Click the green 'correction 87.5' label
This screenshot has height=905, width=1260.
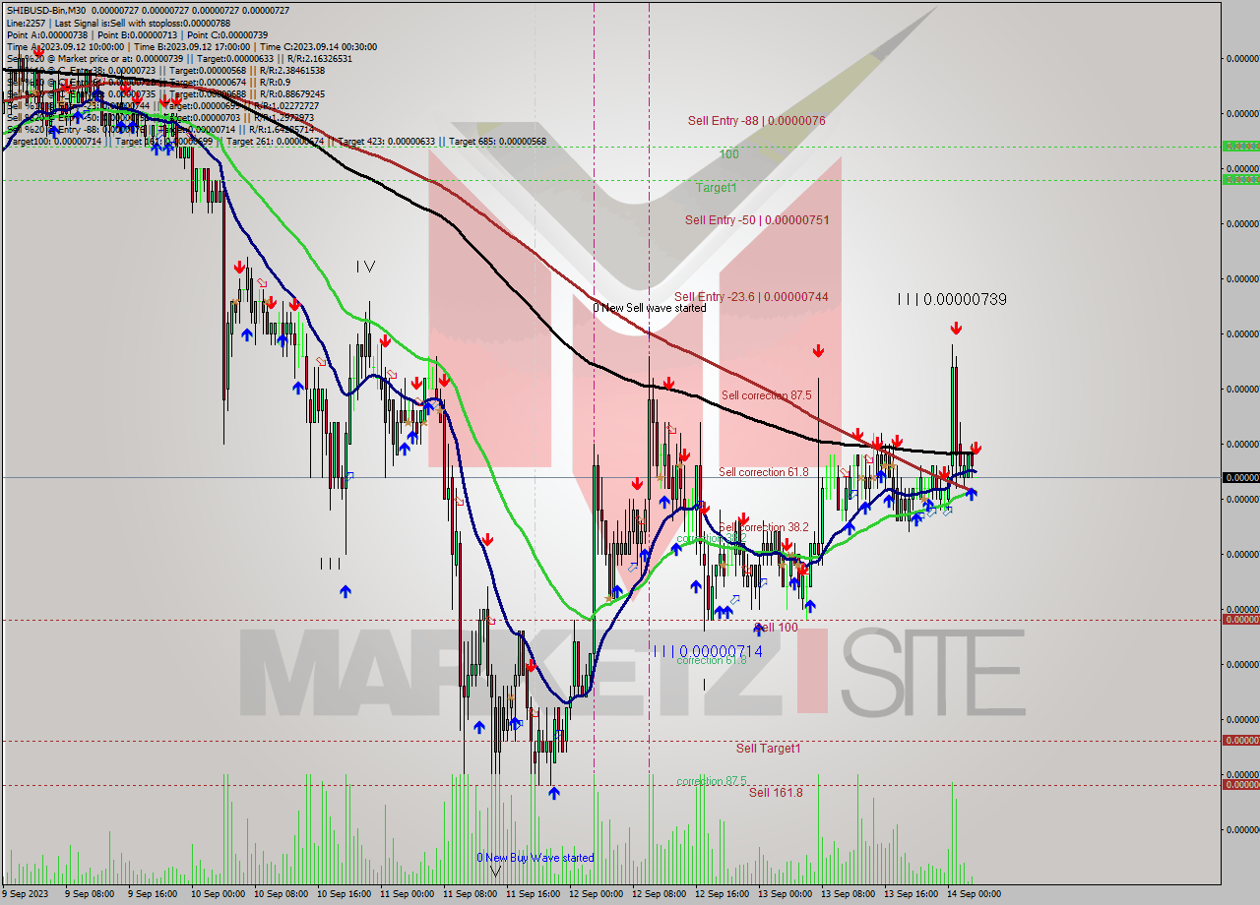point(711,780)
